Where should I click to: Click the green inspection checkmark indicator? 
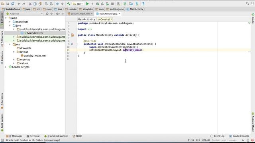click(x=249, y=23)
